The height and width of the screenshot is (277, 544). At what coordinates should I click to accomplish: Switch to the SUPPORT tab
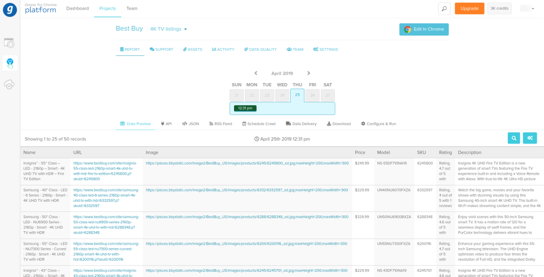[x=161, y=50]
